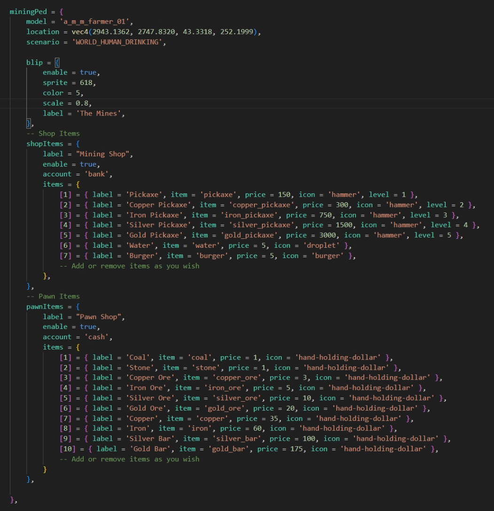The image size is (494, 511).
Task: Click the "-- Pawn Items" comment
Action: (x=53, y=296)
